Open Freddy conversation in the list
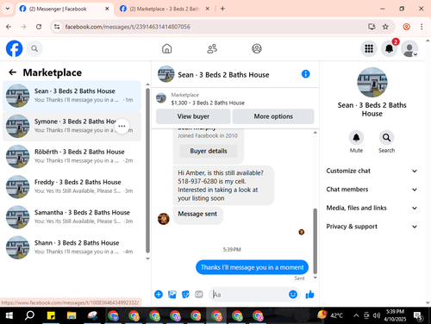This screenshot has height=324, width=431. tap(72, 187)
